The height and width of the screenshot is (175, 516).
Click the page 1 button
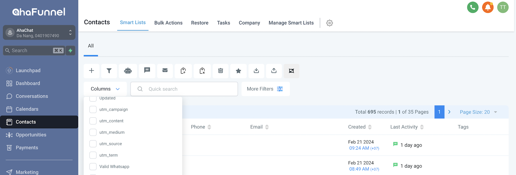point(439,112)
